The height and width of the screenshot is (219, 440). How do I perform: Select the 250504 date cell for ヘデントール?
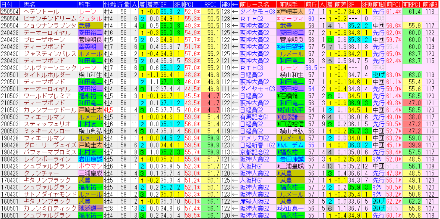(10, 12)
